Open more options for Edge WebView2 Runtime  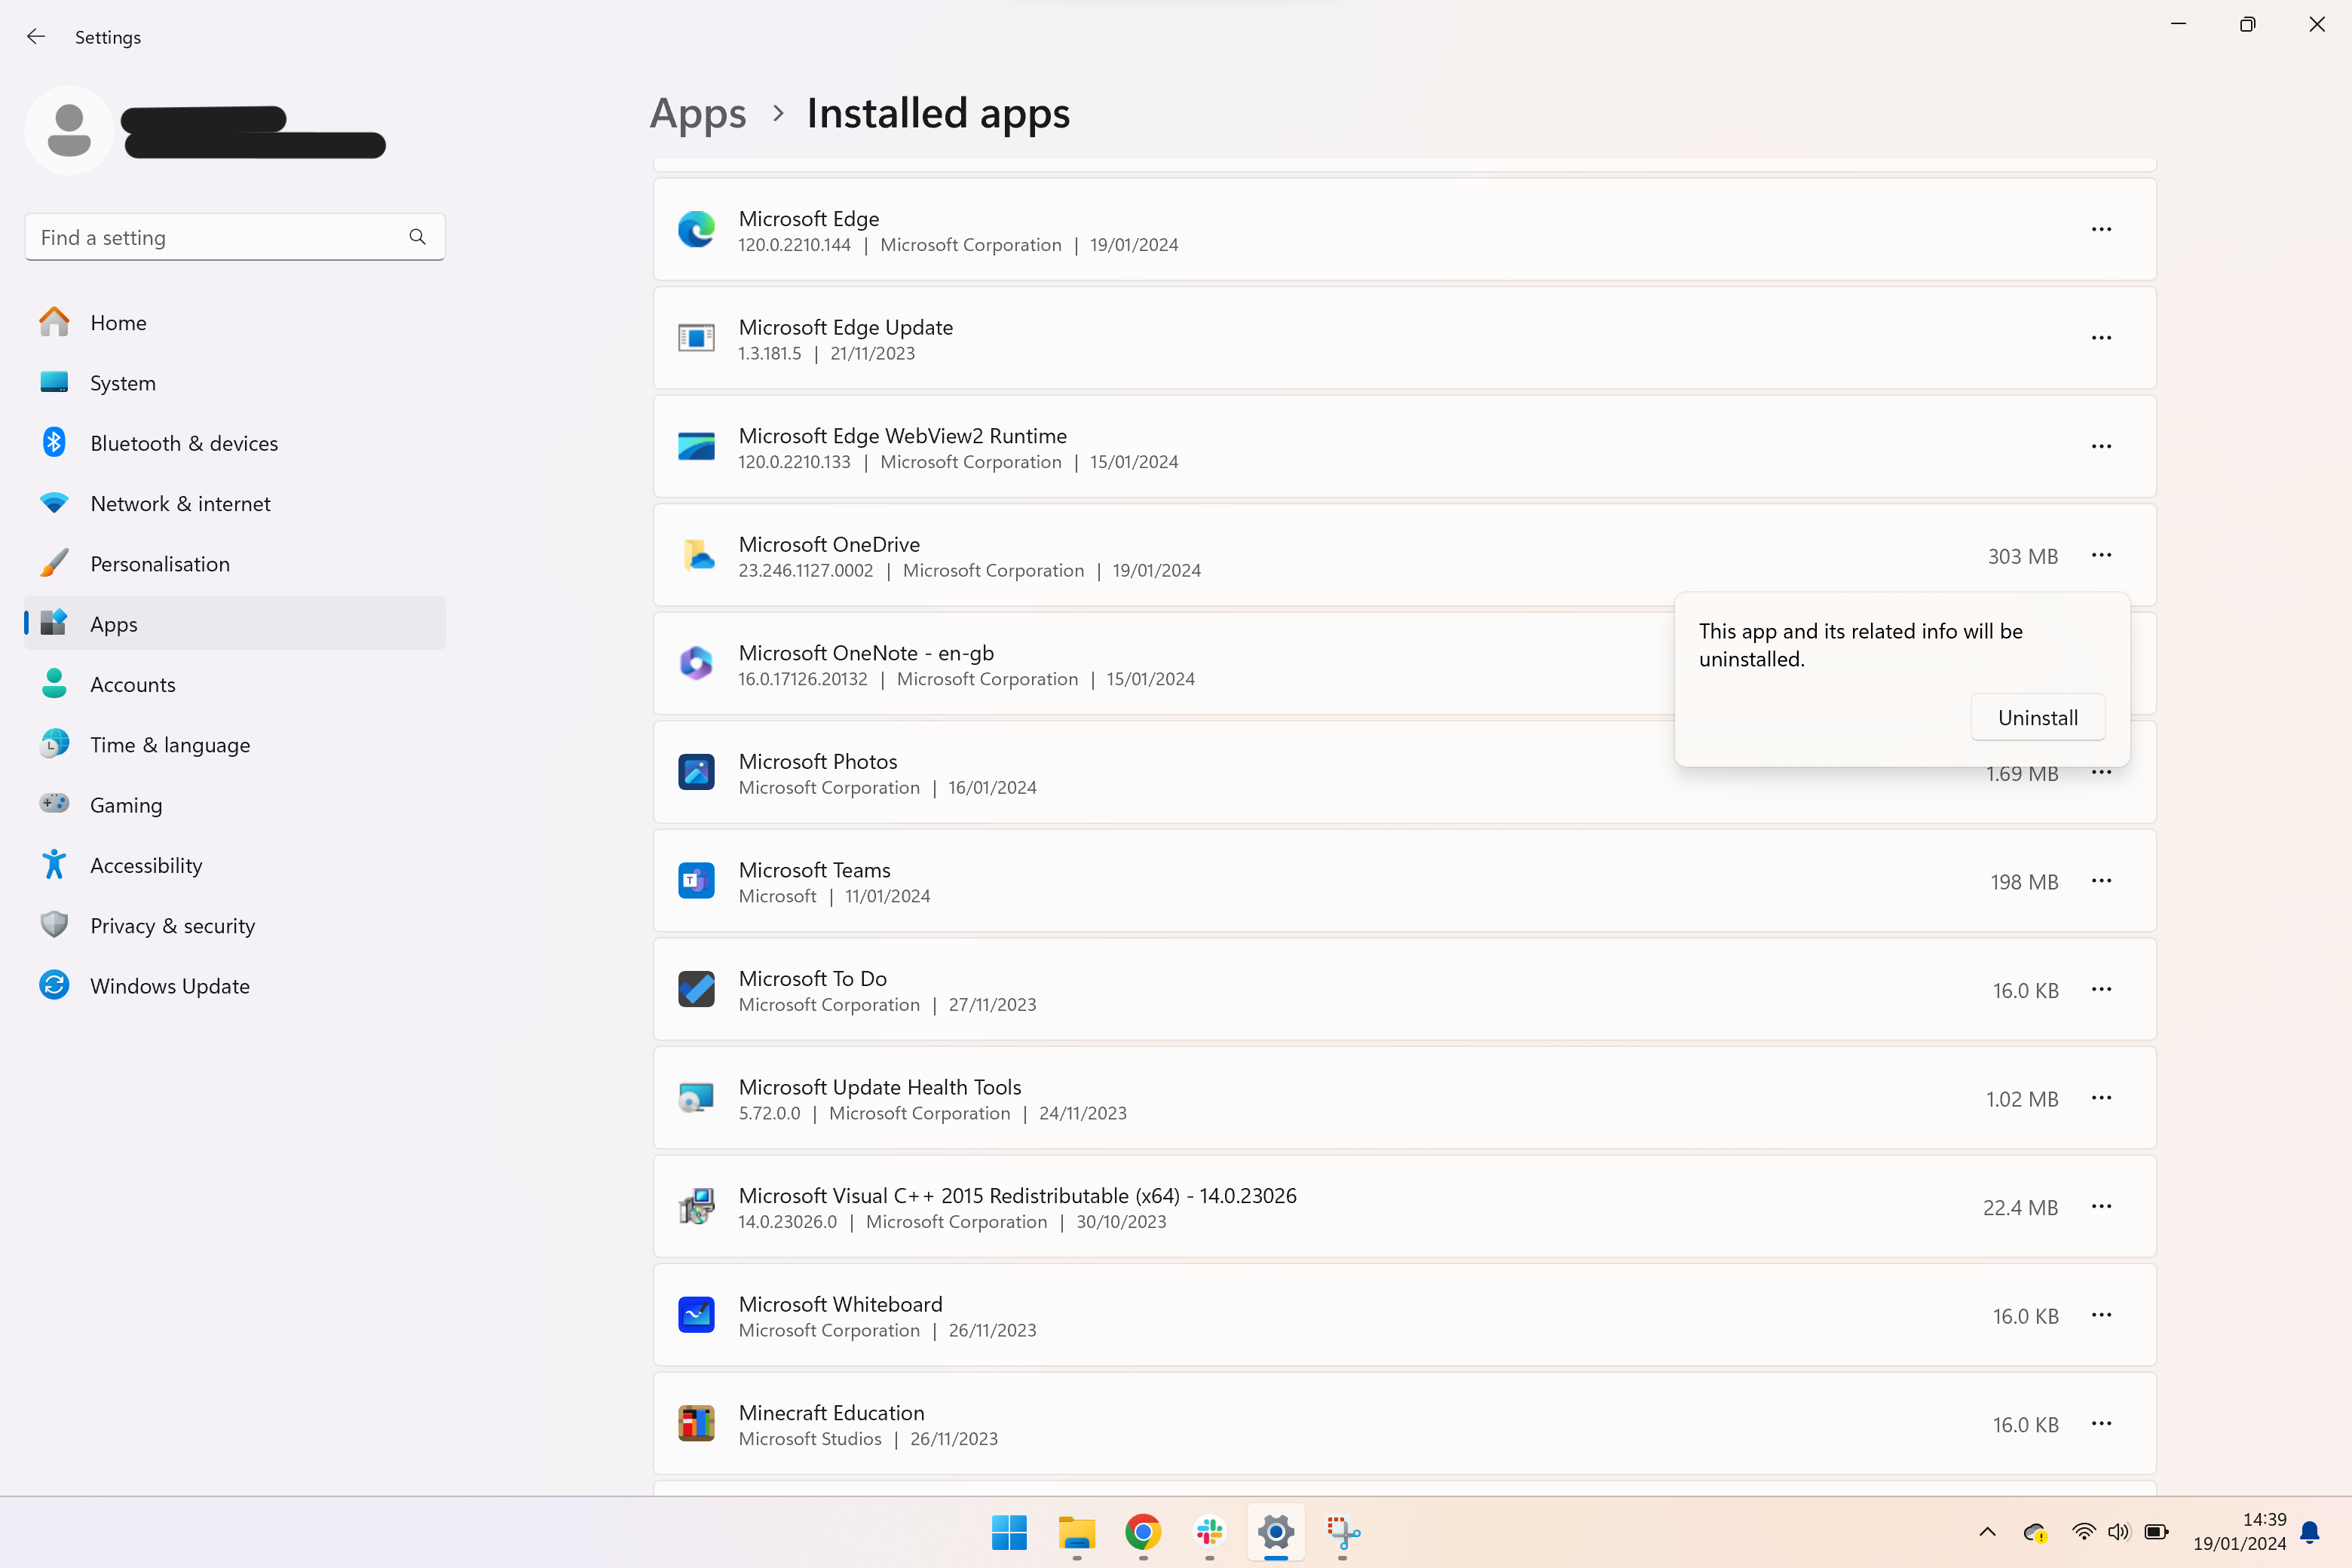click(x=2101, y=446)
